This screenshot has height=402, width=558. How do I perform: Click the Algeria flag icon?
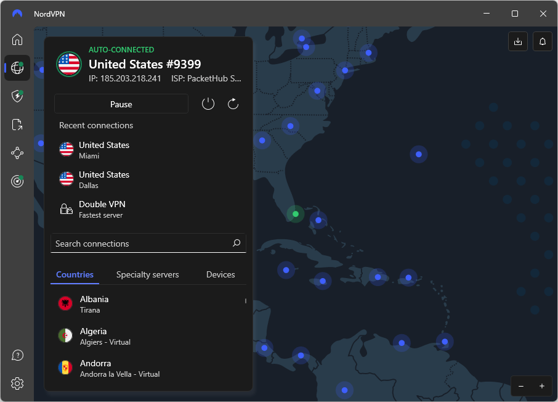click(x=65, y=335)
